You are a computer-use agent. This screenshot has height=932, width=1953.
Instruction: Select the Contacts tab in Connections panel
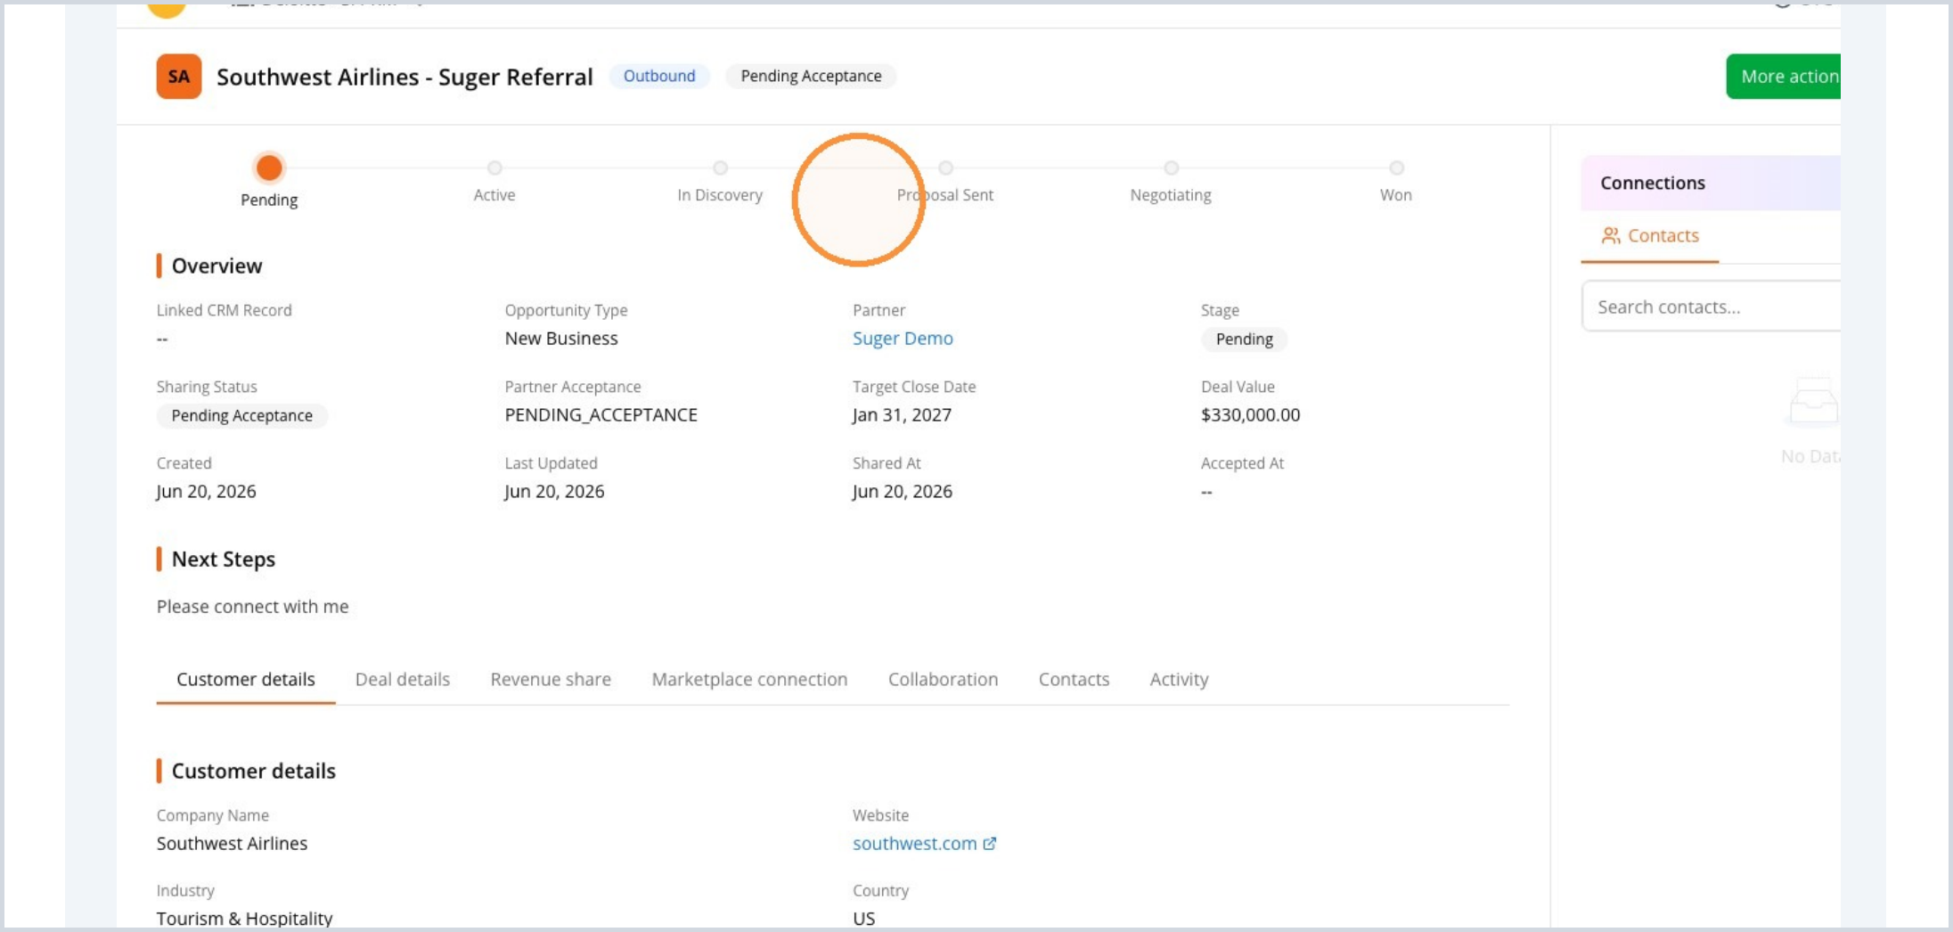1650,236
